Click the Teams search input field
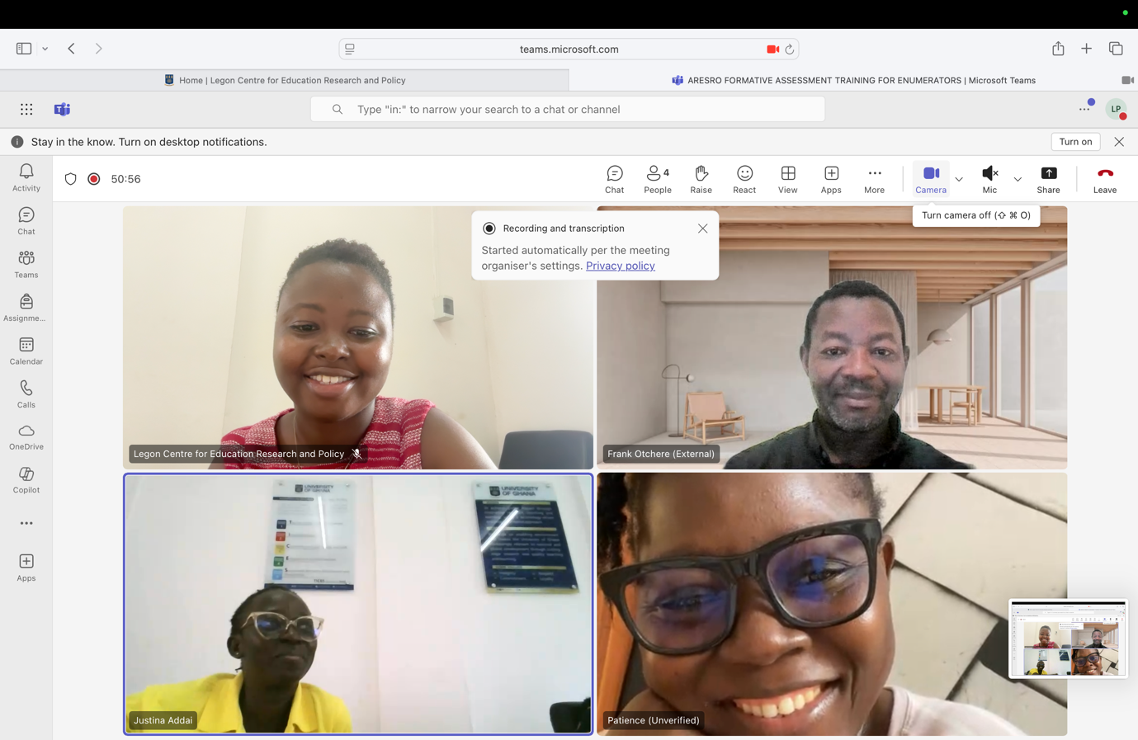Viewport: 1138px width, 740px height. (568, 109)
